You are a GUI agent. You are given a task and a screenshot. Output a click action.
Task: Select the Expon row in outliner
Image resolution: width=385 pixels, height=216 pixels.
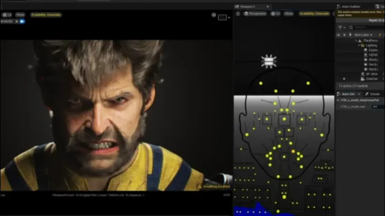(x=360, y=50)
